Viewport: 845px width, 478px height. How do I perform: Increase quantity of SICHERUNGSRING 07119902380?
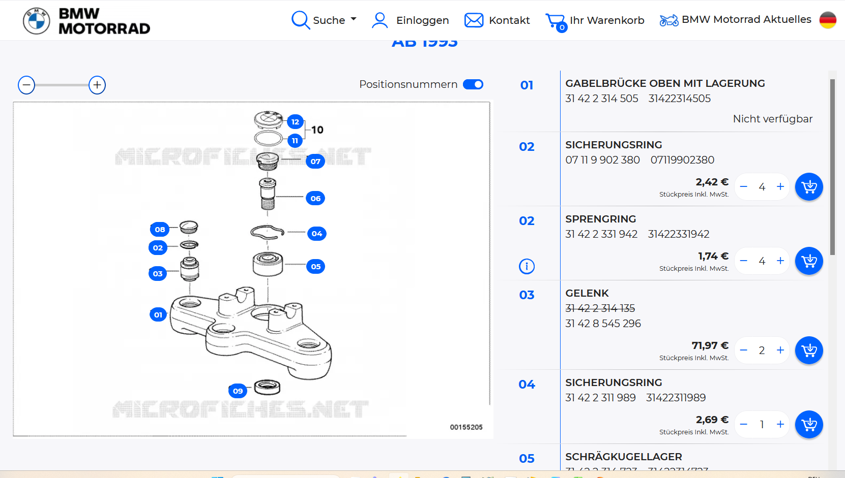coord(780,187)
